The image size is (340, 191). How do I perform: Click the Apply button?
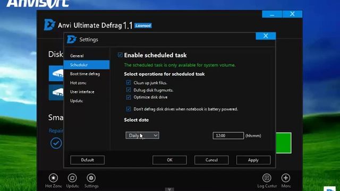click(253, 160)
